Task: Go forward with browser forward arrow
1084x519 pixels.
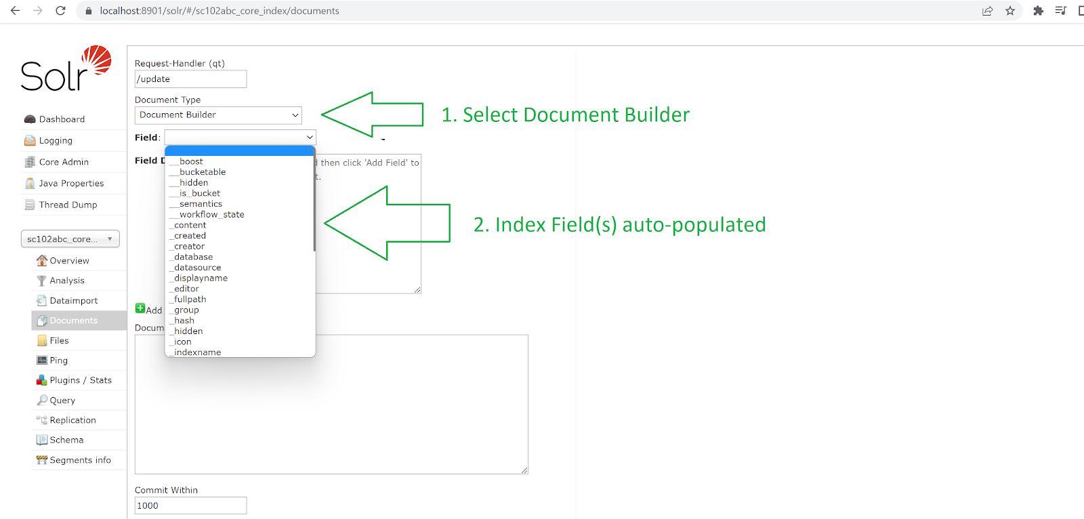Action: click(38, 11)
